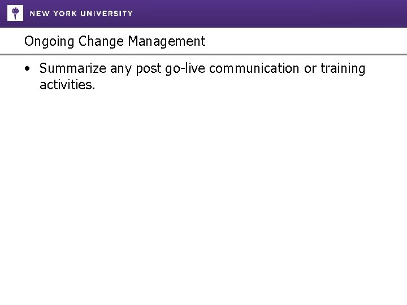Click the word communication in the bullet
The width and height of the screenshot is (407, 305).
pyautogui.click(x=254, y=69)
